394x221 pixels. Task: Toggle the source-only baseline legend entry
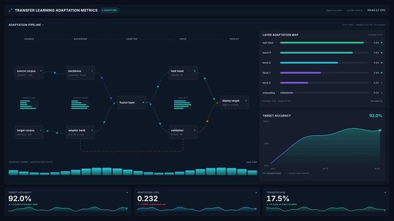(x=297, y=173)
